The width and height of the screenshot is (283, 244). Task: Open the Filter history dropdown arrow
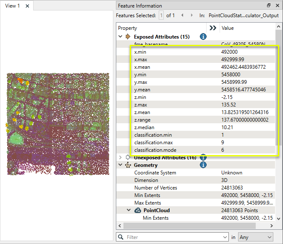pyautogui.click(x=225, y=237)
